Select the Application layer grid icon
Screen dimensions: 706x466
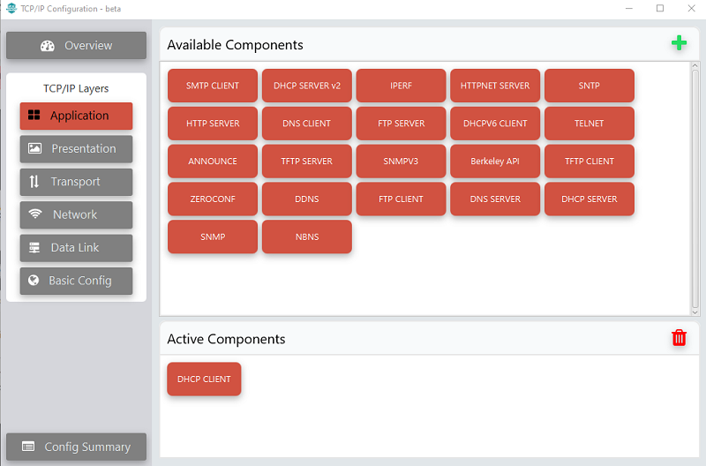pyautogui.click(x=34, y=116)
